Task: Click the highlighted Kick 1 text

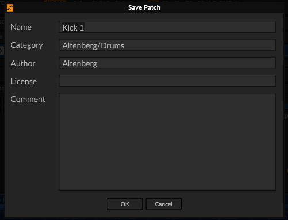Action: [x=73, y=28]
